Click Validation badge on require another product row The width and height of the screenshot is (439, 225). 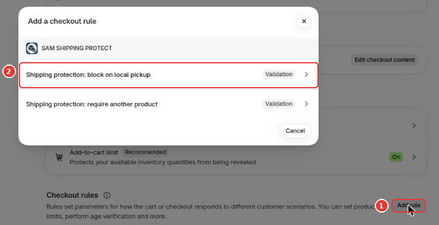point(279,104)
